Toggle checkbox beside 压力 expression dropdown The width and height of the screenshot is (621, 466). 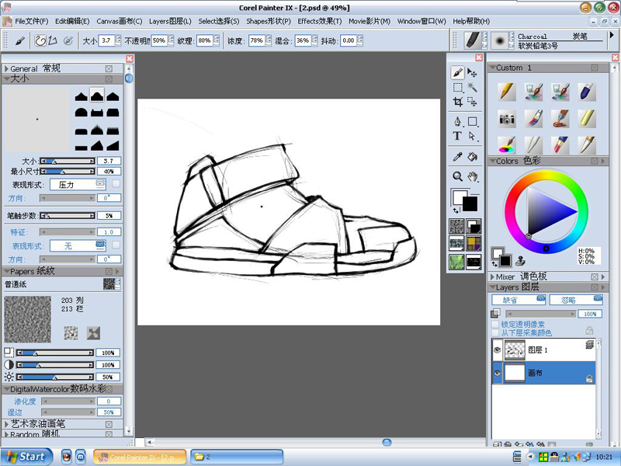point(116,183)
